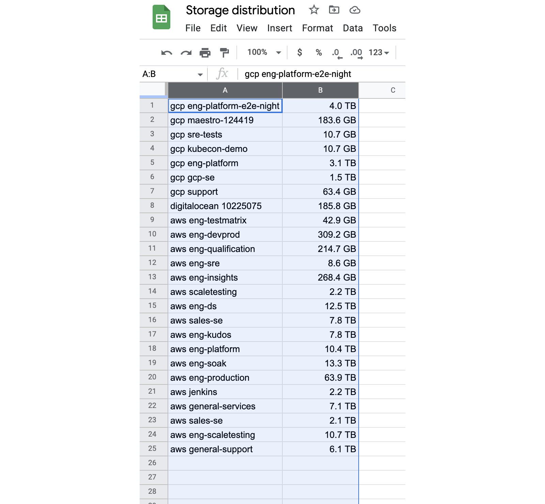Select cell 'gcp support'
The image size is (545, 504).
click(x=225, y=191)
